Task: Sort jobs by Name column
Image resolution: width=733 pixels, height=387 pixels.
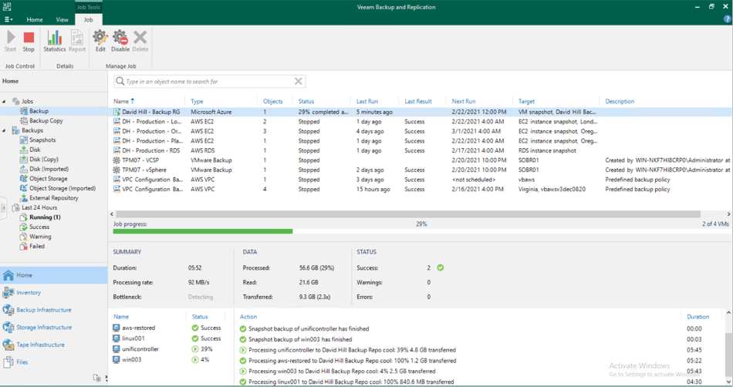Action: tap(121, 101)
